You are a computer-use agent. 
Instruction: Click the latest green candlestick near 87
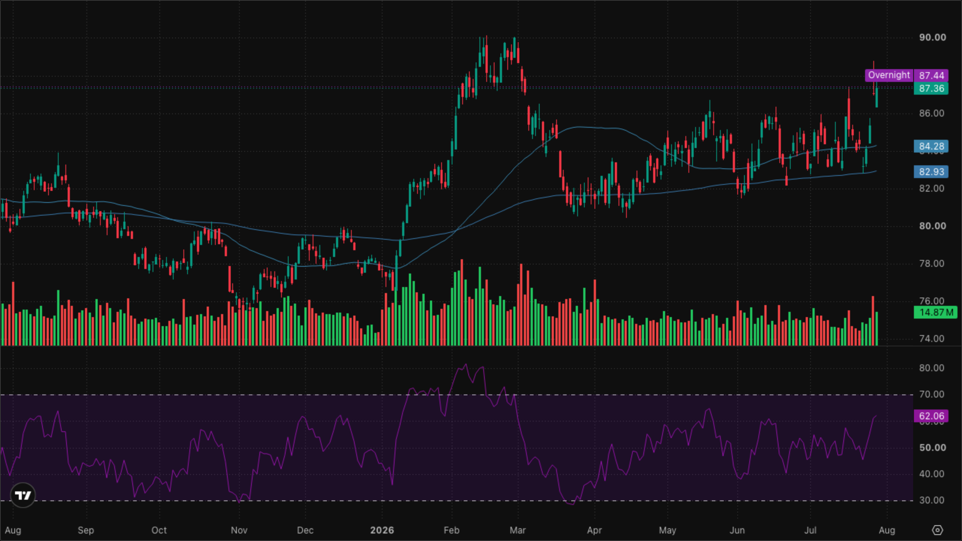877,97
